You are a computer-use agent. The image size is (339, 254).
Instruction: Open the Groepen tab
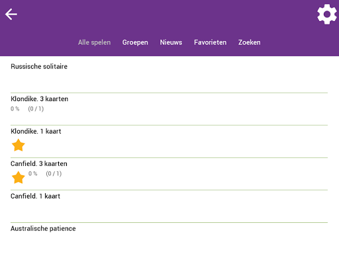point(135,42)
